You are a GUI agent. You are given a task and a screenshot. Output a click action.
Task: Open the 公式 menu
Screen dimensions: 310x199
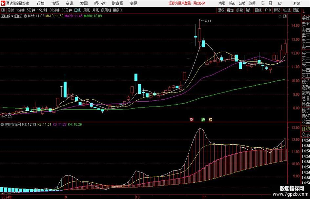[242, 3]
